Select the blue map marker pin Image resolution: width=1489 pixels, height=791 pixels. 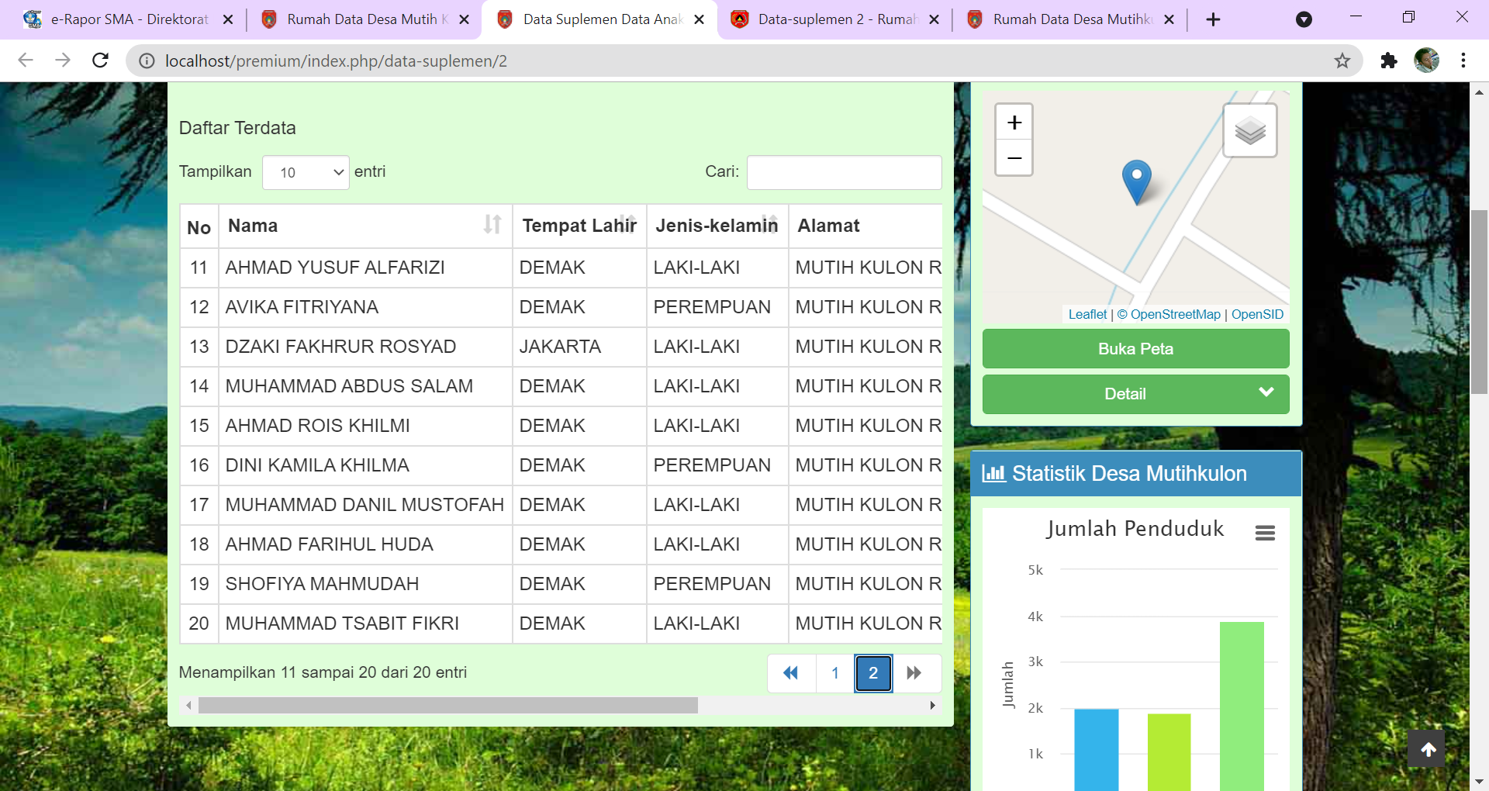pos(1137,182)
